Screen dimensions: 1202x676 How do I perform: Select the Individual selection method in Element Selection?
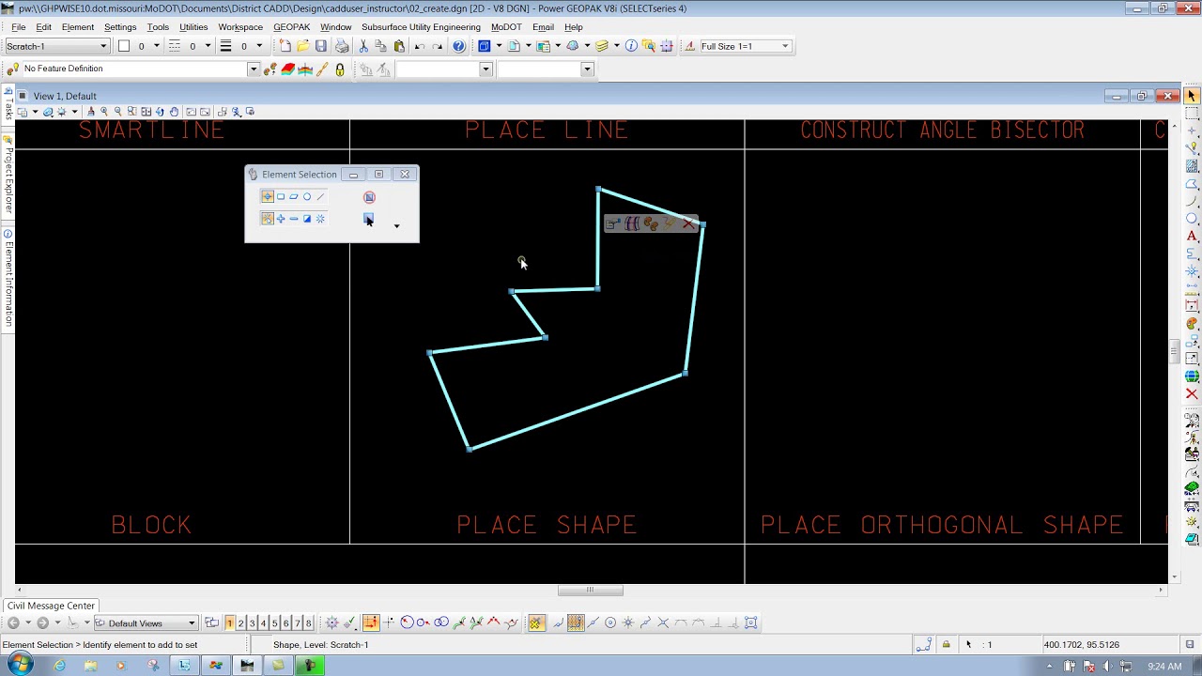tap(268, 196)
